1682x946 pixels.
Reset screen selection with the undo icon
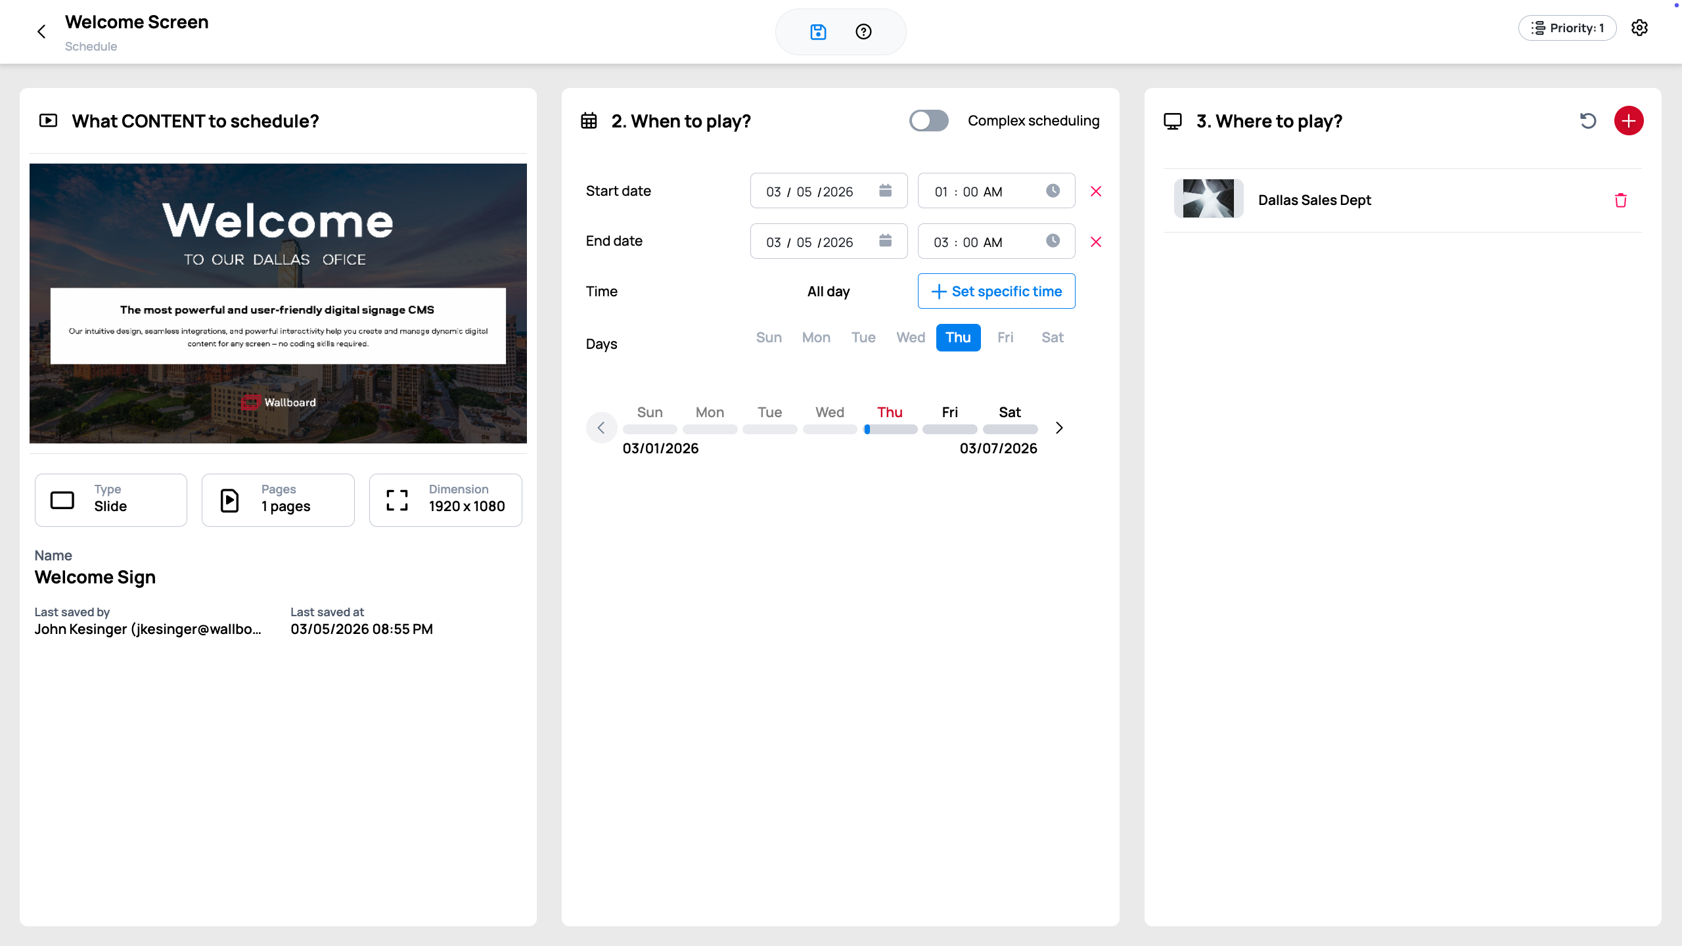1588,121
